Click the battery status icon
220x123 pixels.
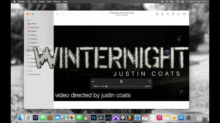[172, 2]
